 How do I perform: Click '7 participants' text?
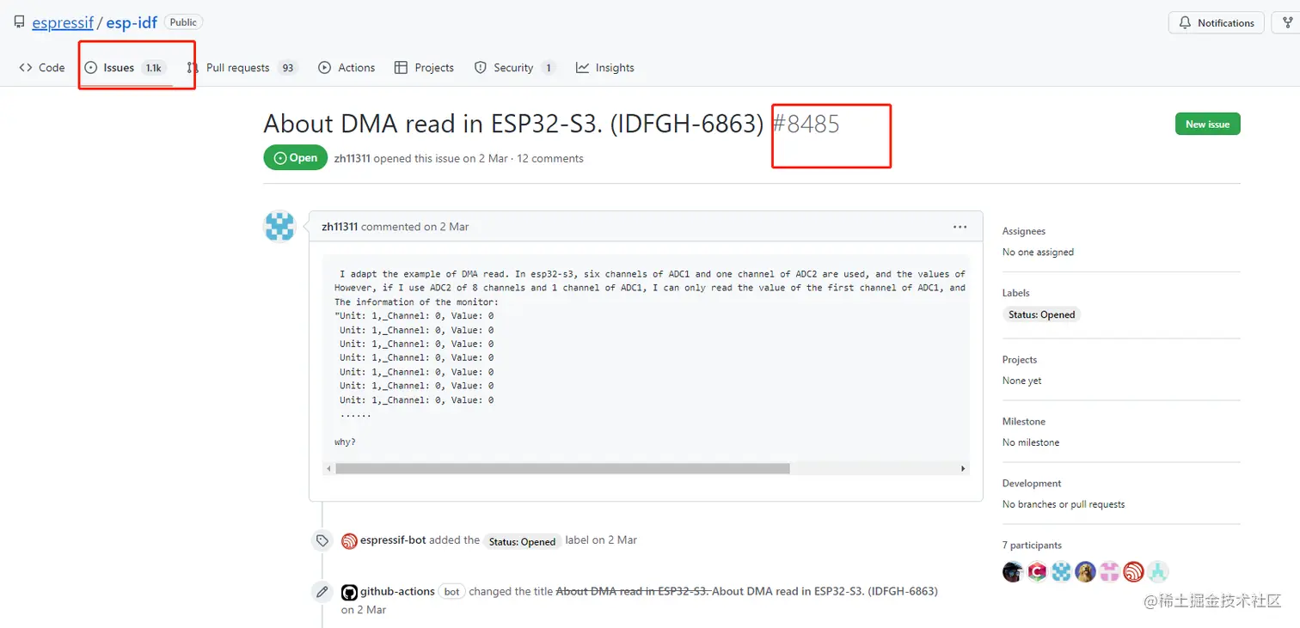[x=1032, y=546]
